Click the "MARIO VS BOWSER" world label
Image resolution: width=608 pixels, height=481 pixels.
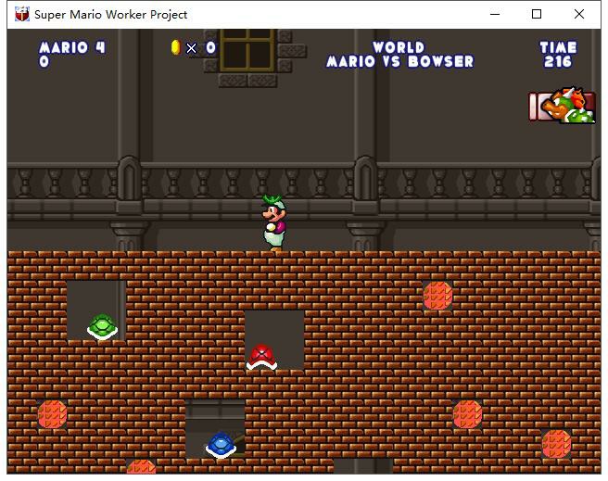tap(399, 61)
